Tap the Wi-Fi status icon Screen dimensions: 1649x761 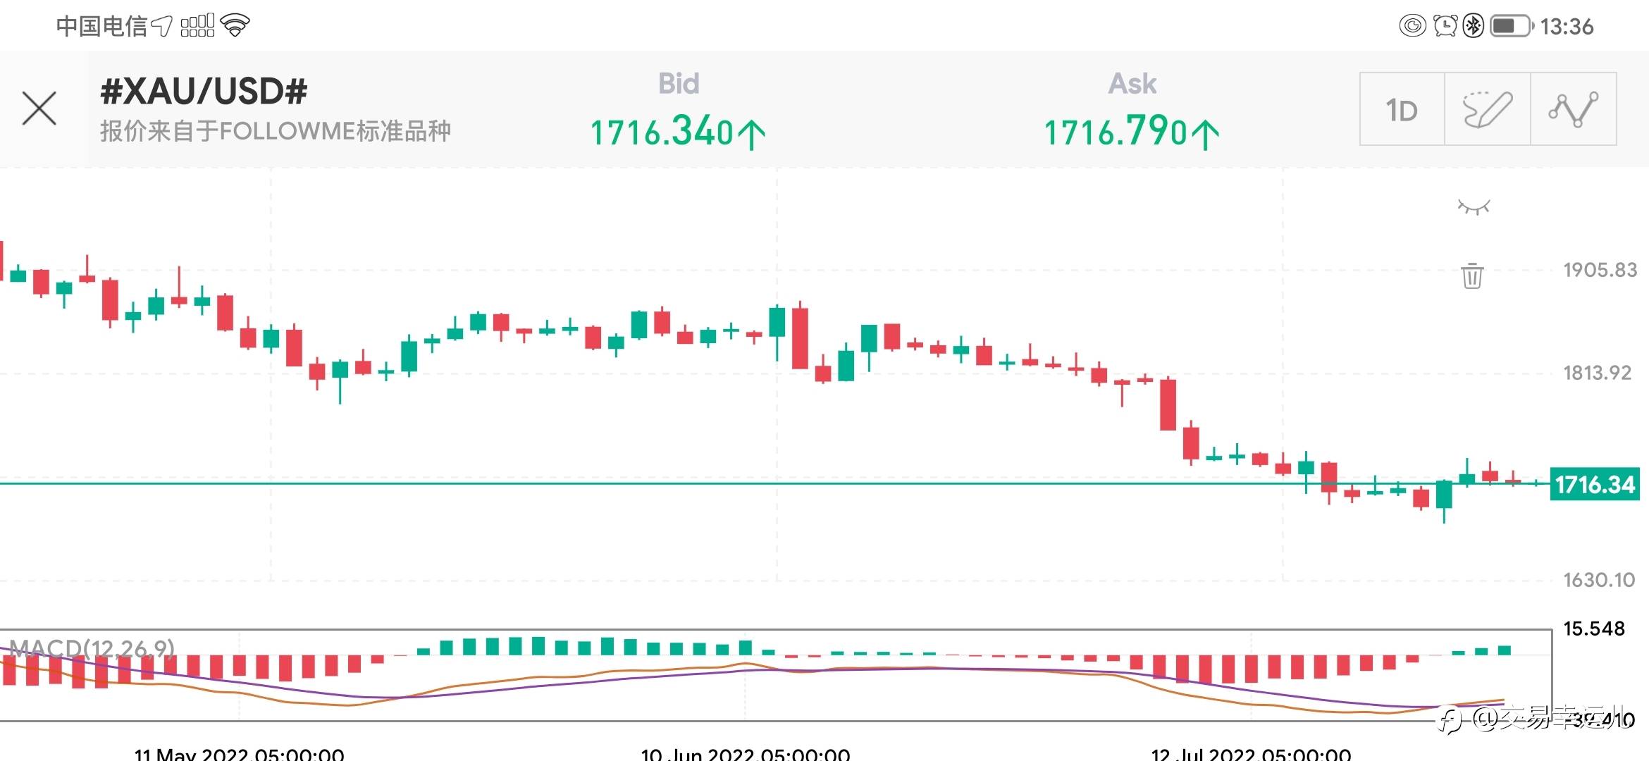235,26
